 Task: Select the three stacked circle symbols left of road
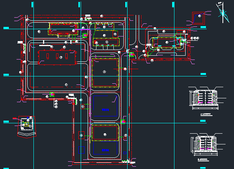pyautogui.click(x=56, y=103)
